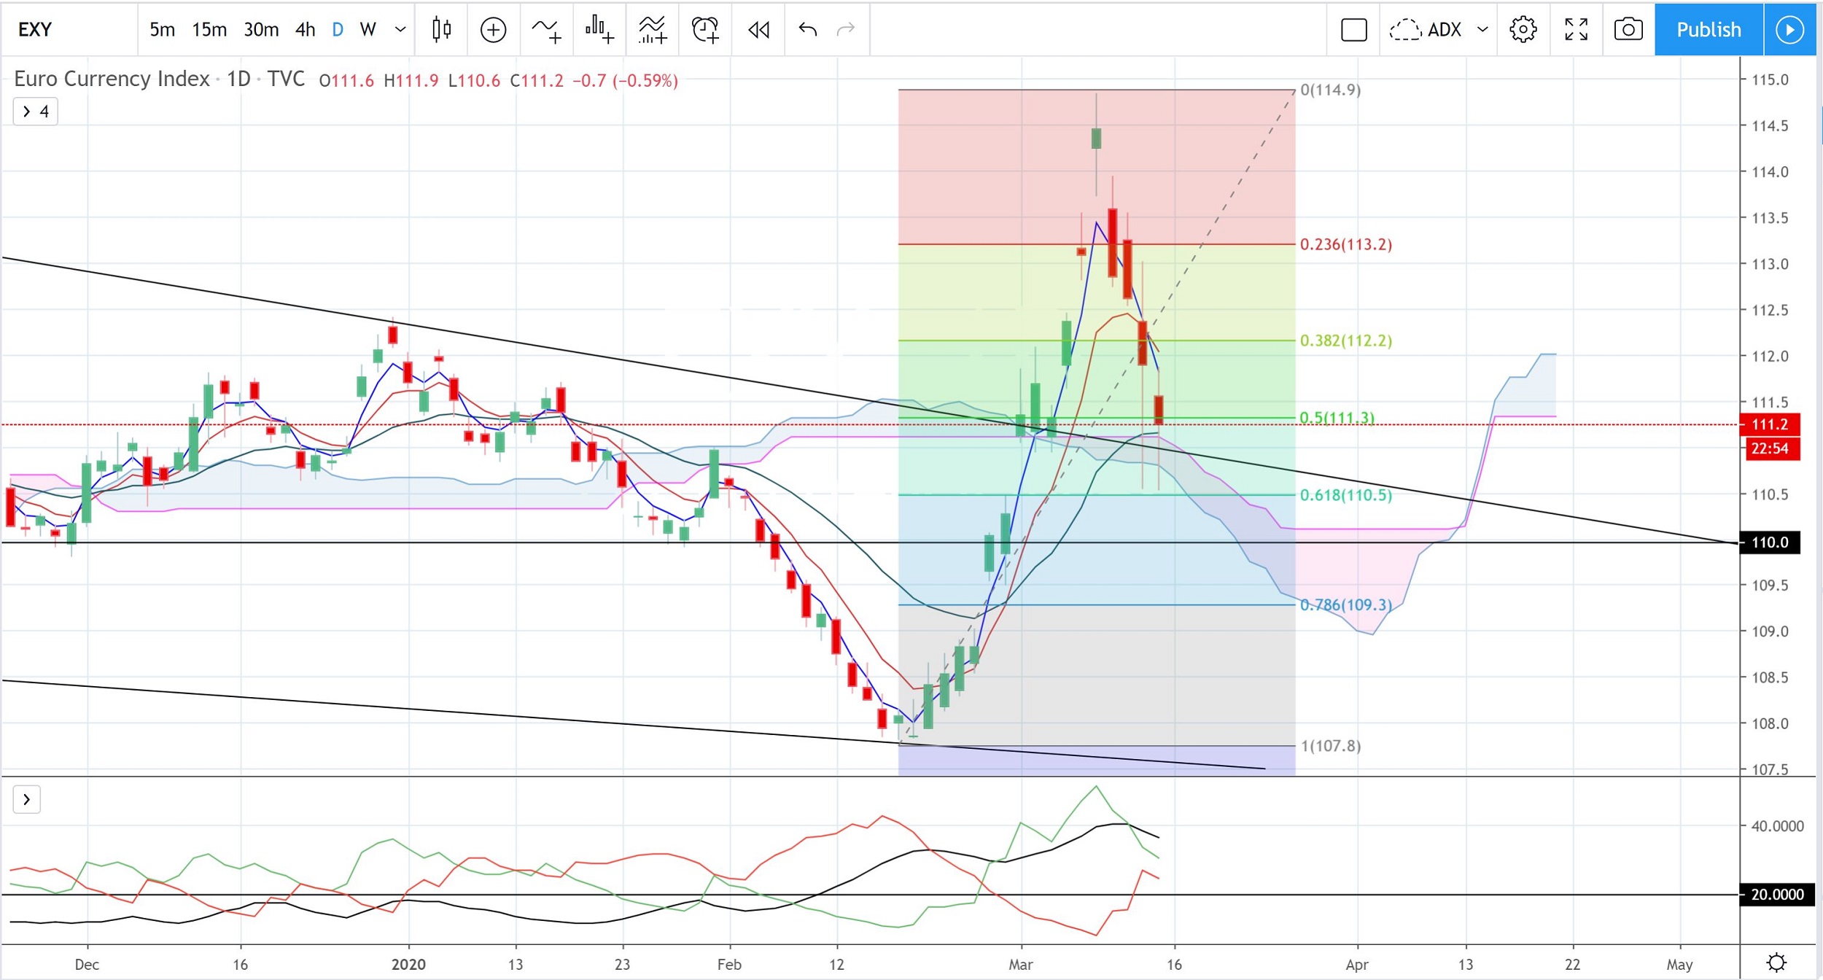Open the ADX saved layout cloud button
This screenshot has width=1823, height=980.
coord(1426,29)
